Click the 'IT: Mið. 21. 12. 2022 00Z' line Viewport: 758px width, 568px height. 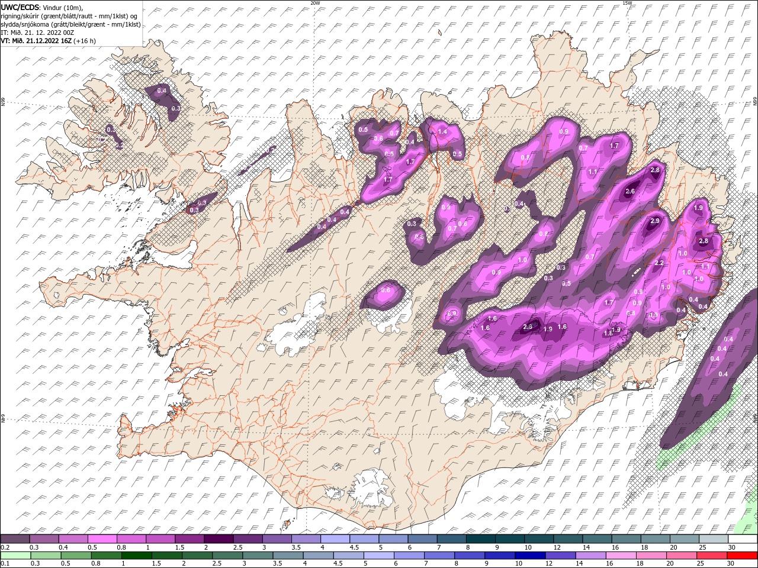[x=37, y=33]
